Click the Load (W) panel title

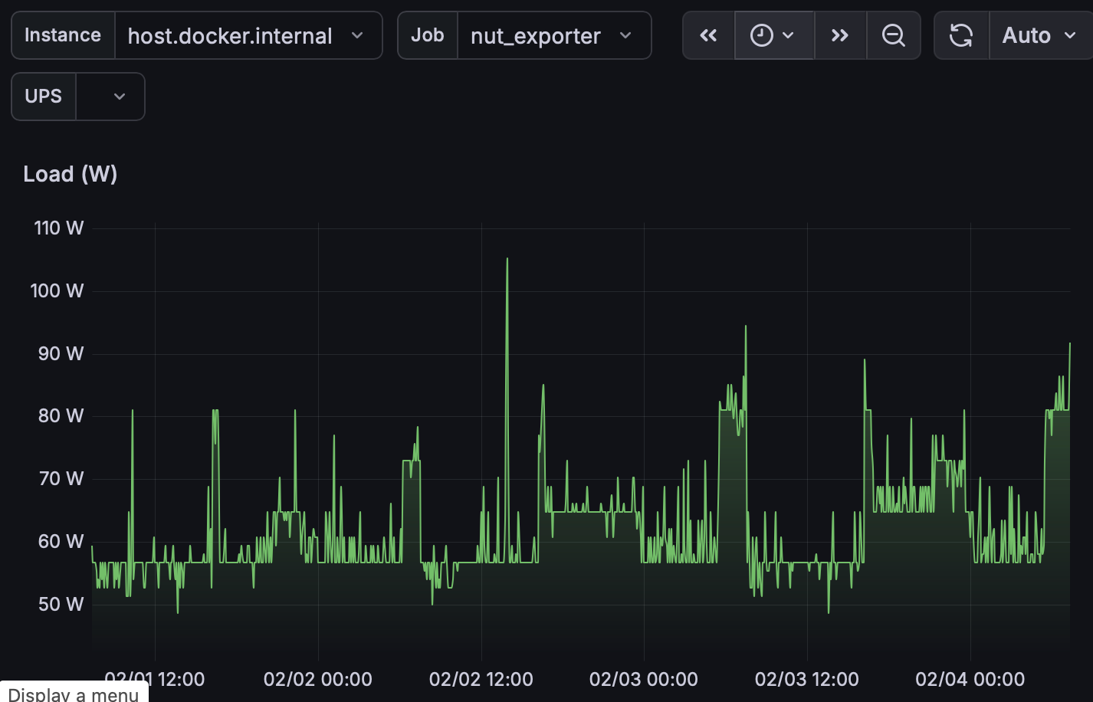71,174
